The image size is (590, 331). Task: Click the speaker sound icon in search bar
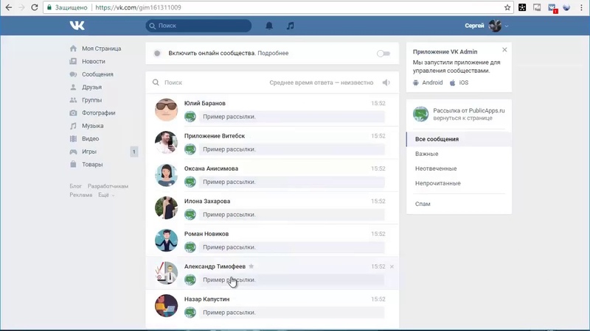point(386,83)
